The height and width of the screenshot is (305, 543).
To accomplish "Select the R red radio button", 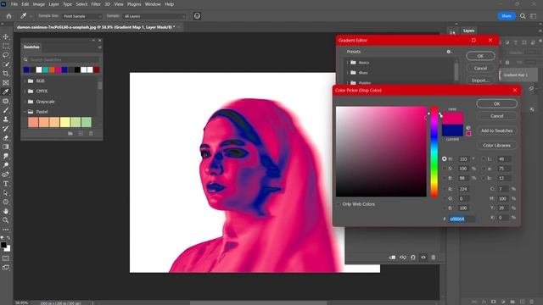I will [x=445, y=189].
